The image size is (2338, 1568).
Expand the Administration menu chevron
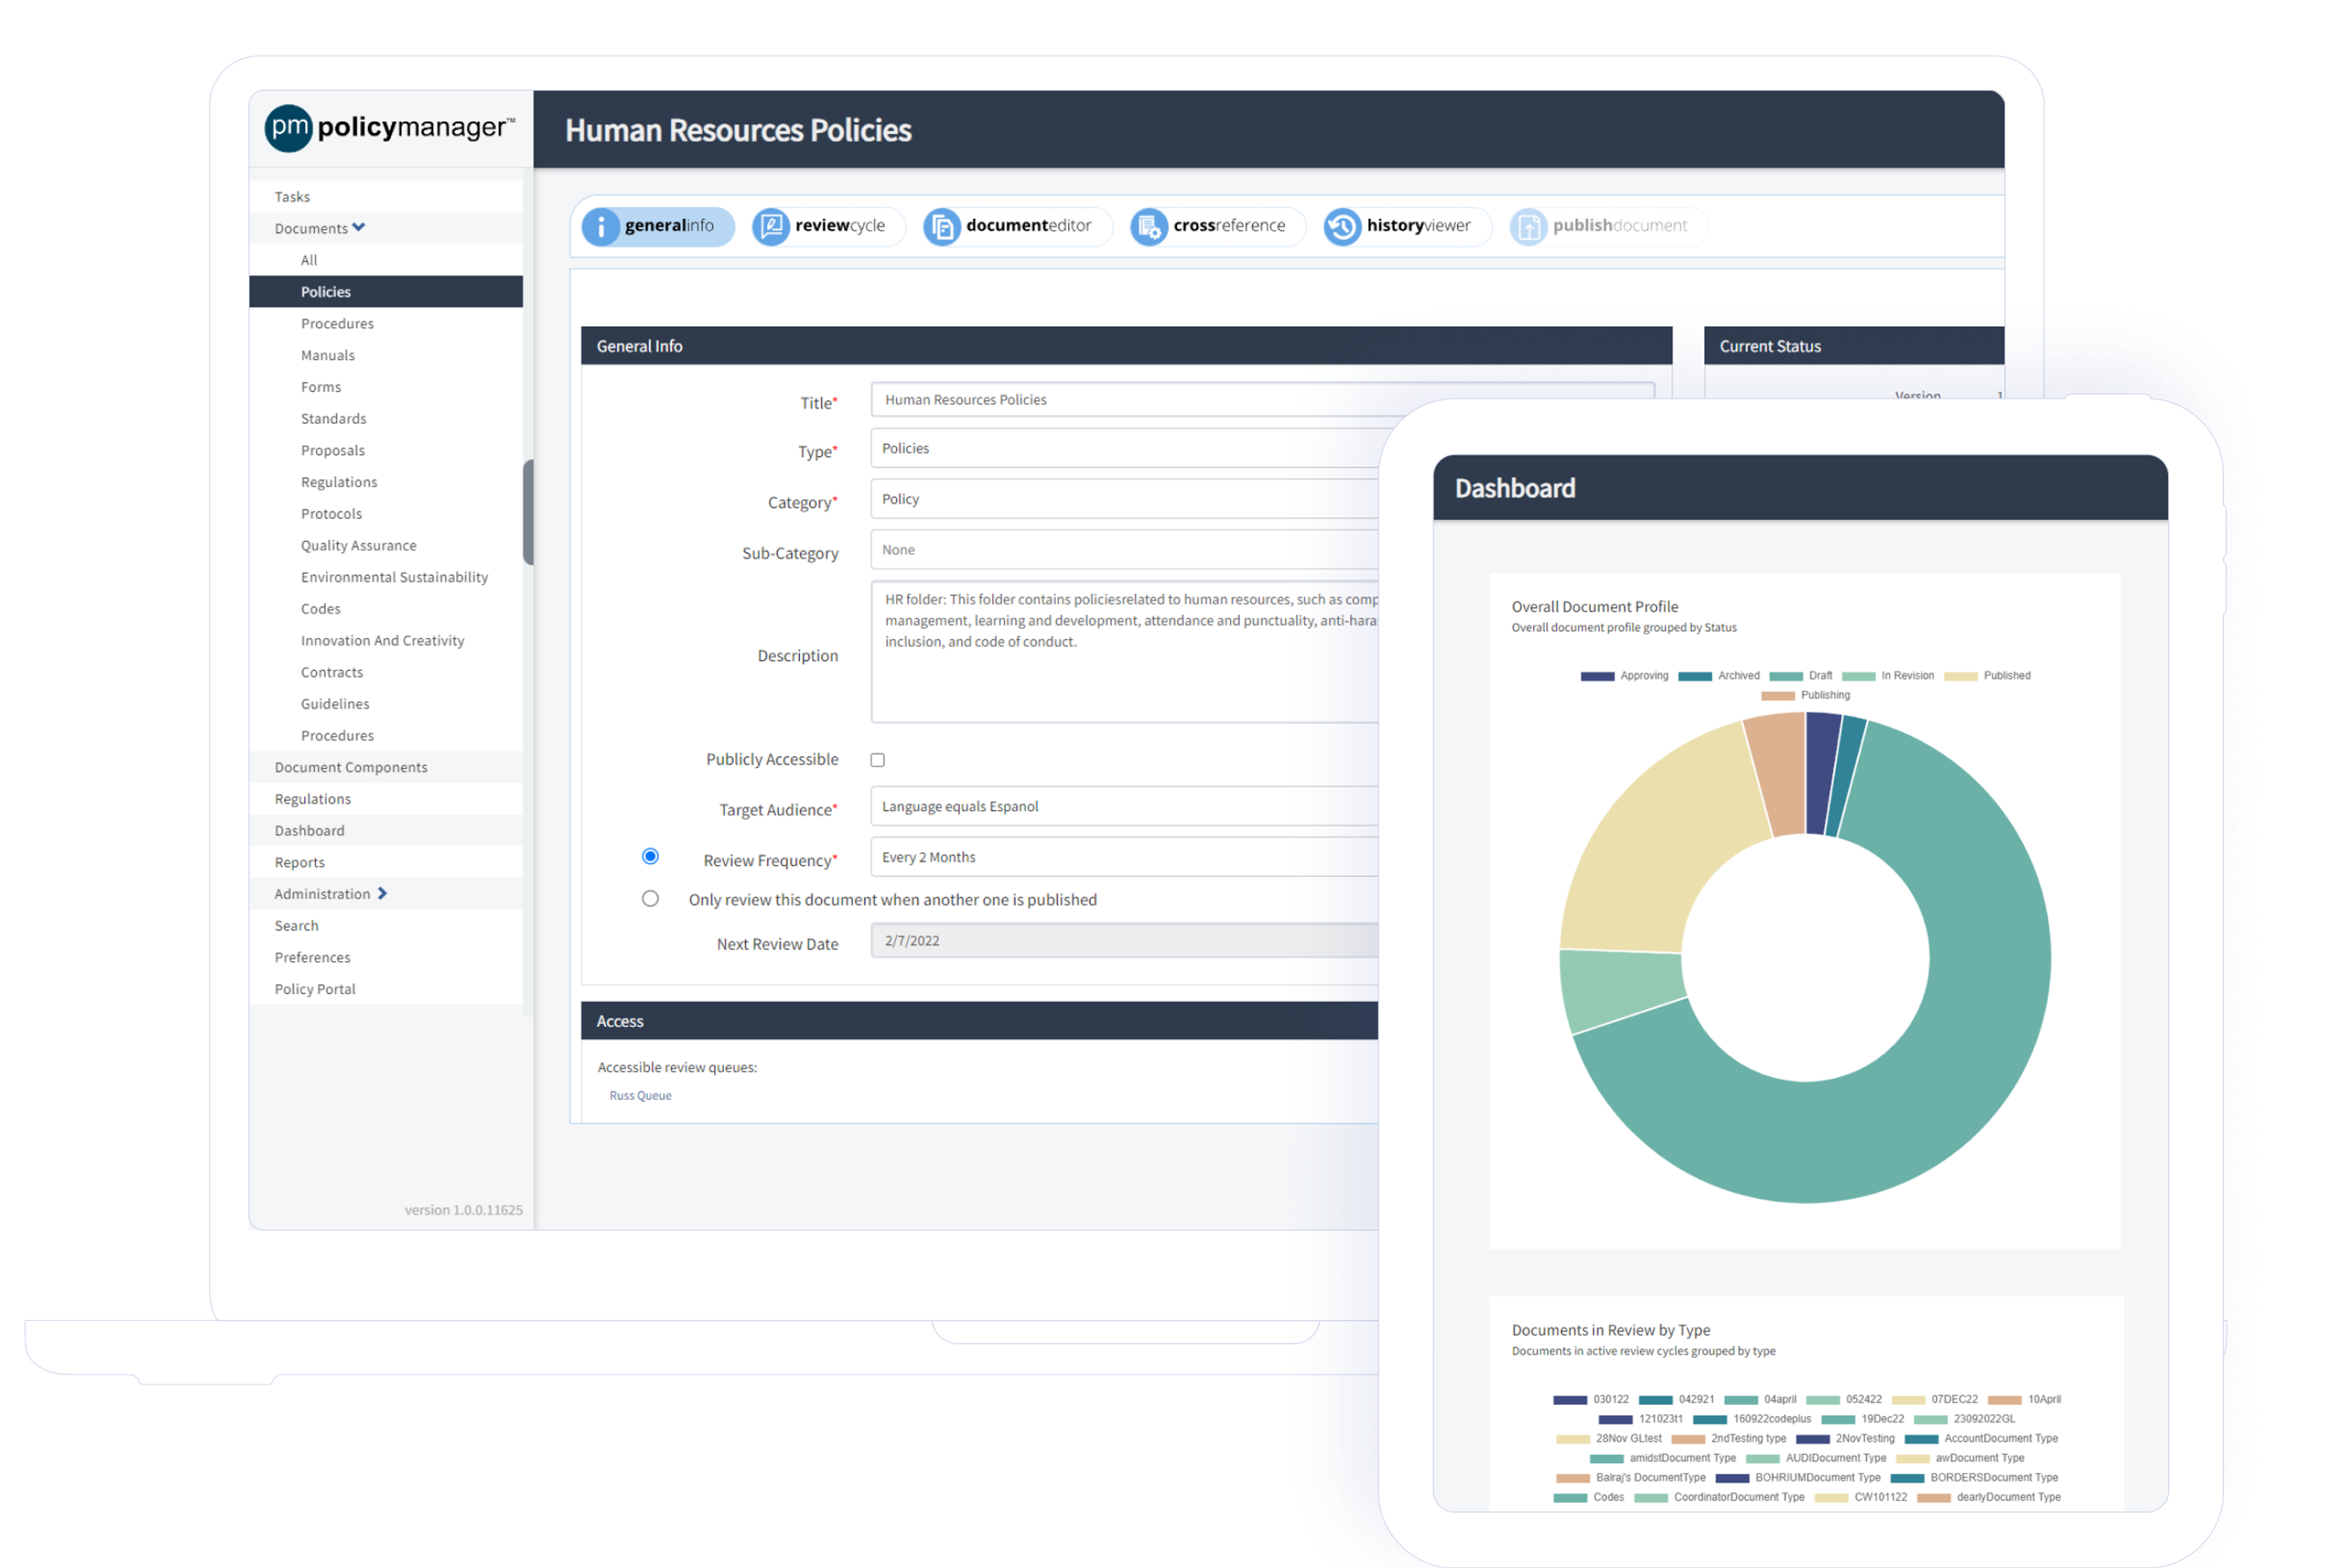click(382, 894)
